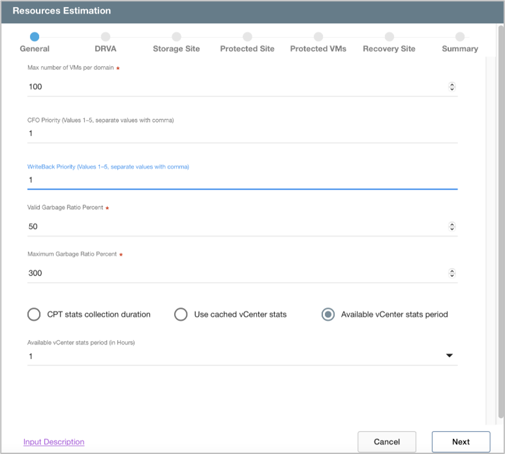Screen dimensions: 505x454
Task: Navigate to the Recovery Site step
Action: click(x=389, y=37)
